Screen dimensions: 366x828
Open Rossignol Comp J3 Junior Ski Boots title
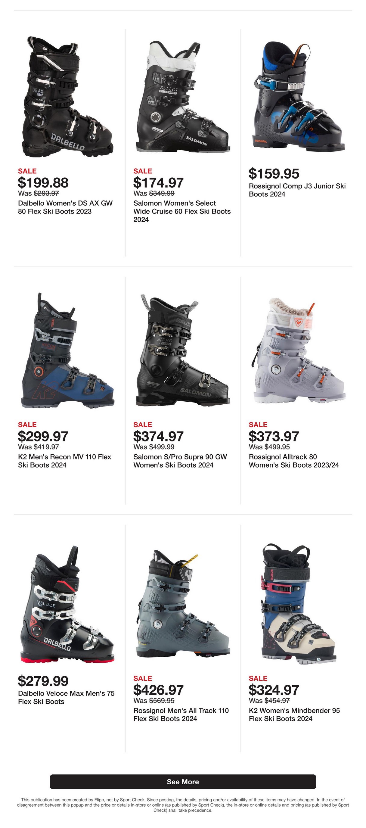click(x=297, y=190)
